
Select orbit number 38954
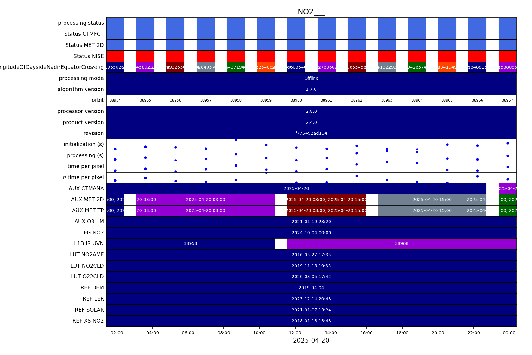tap(115, 100)
